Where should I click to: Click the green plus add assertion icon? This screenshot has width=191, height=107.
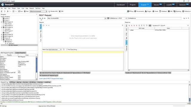pyautogui.click(x=45, y=18)
